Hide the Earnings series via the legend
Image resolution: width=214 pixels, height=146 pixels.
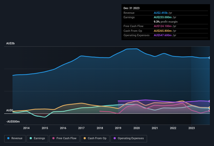point(37,138)
